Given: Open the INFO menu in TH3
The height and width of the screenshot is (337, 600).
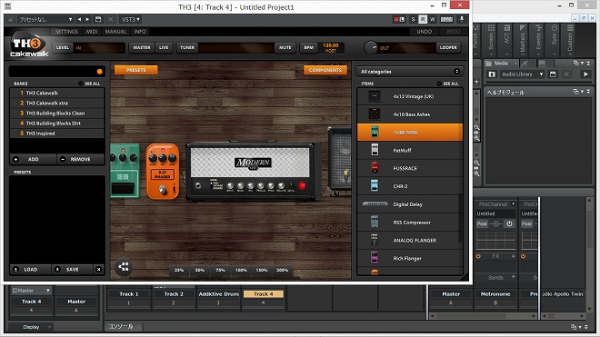Looking at the screenshot, I should click(140, 32).
